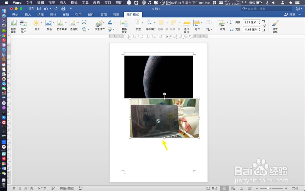Click the 对齐 align icon
This screenshot has width=305, height=191.
point(197,23)
